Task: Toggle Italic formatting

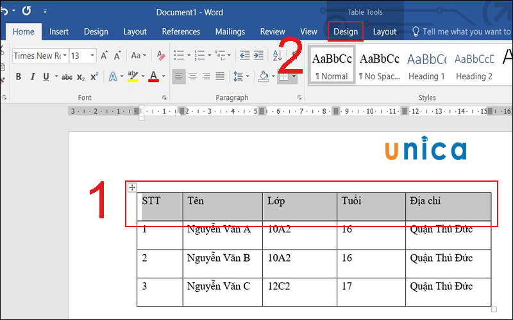Action: (32, 77)
